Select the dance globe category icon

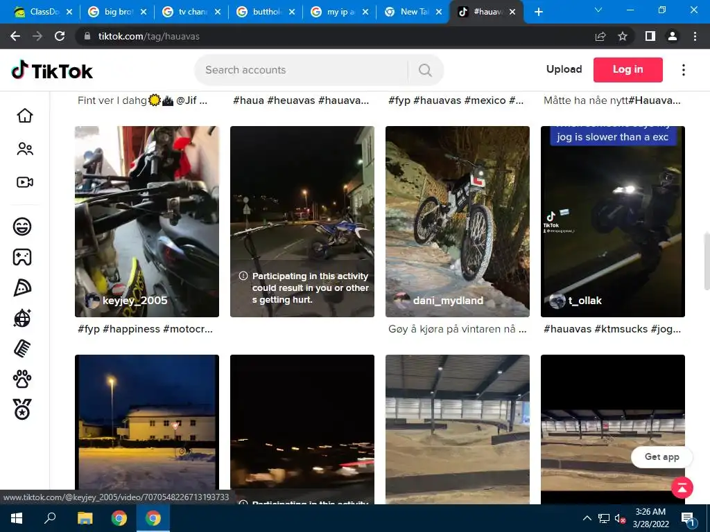(x=22, y=318)
